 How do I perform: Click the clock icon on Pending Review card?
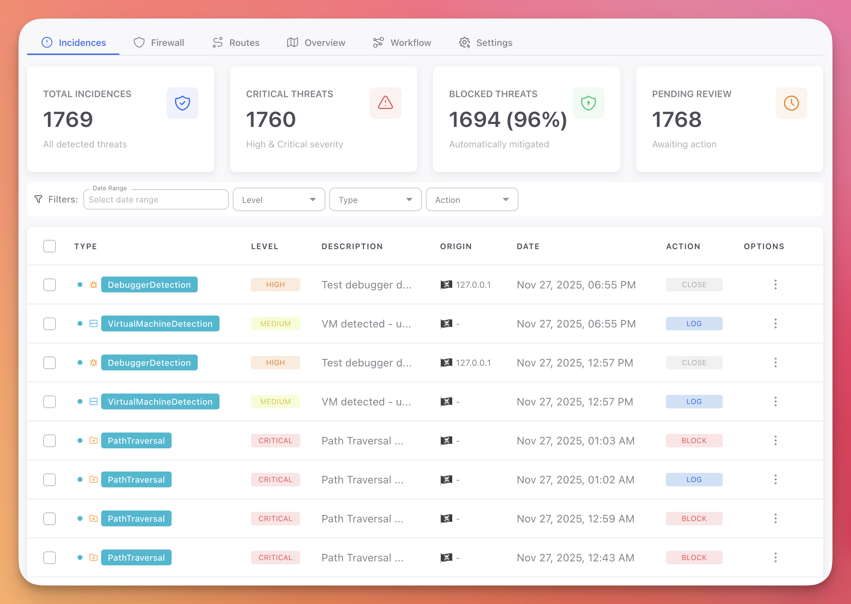point(791,103)
